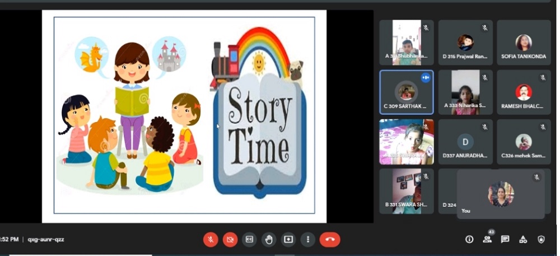This screenshot has height=256, width=560.
Task: Open the in-call chat panel
Action: (x=505, y=240)
